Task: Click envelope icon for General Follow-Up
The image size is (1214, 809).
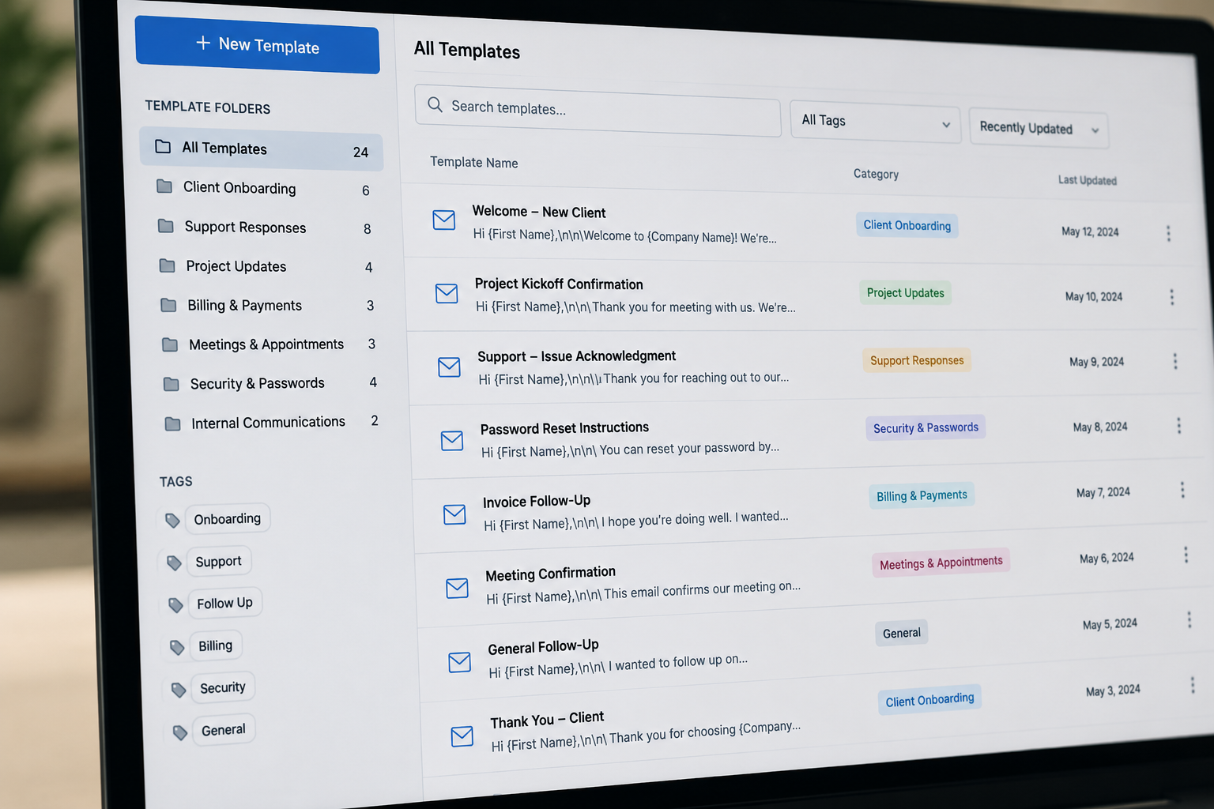Action: click(x=460, y=662)
